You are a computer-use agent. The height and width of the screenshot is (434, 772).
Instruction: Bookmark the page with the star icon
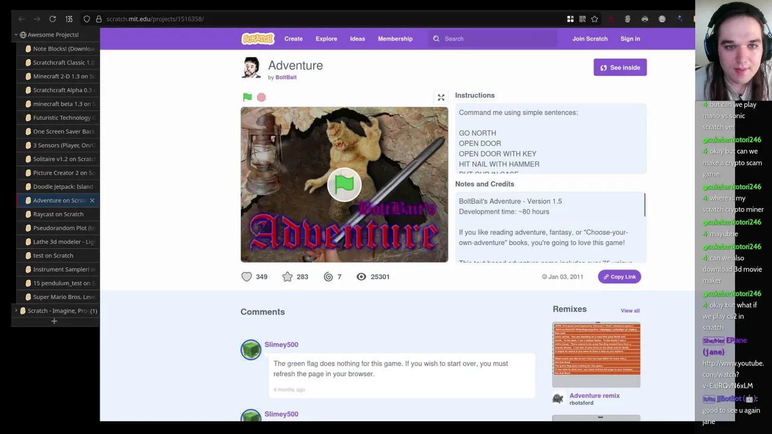pos(595,19)
